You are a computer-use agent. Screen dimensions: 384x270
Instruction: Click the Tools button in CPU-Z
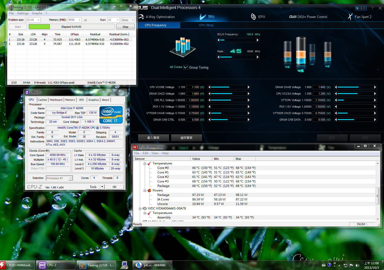(93, 187)
